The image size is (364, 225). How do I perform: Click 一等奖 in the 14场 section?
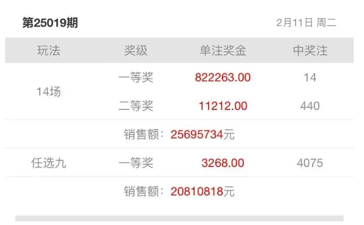136,78
